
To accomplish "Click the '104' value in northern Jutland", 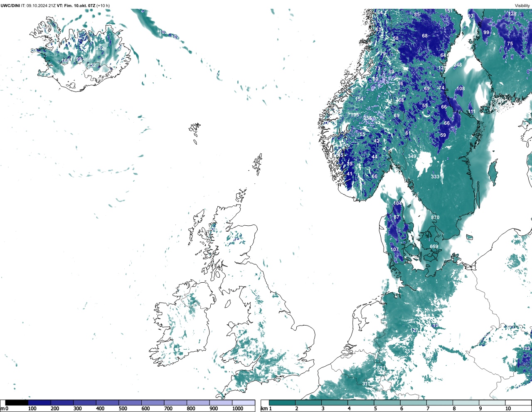I will tap(398, 203).
